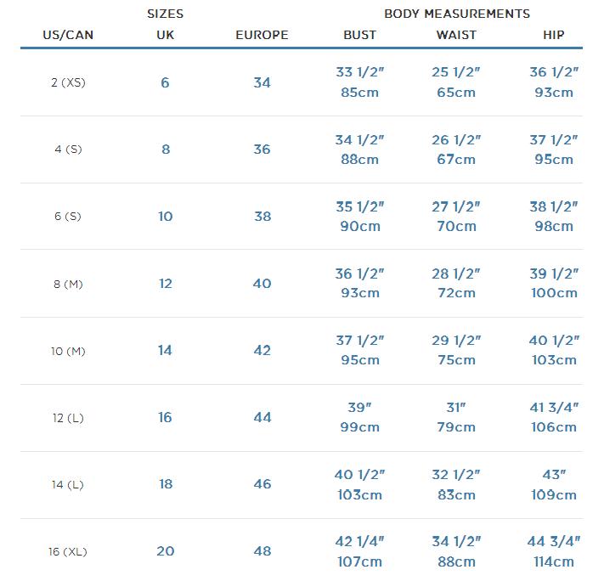This screenshot has width=604, height=581.
Task: Click the 33 1/2" bust measurement
Action: (360, 72)
